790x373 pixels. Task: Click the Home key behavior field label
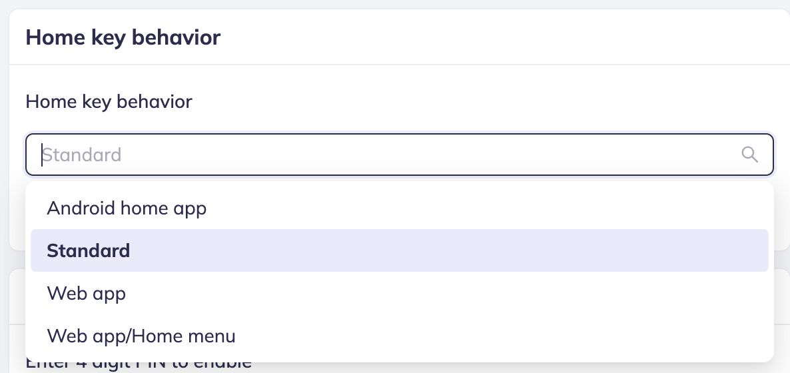coord(109,102)
